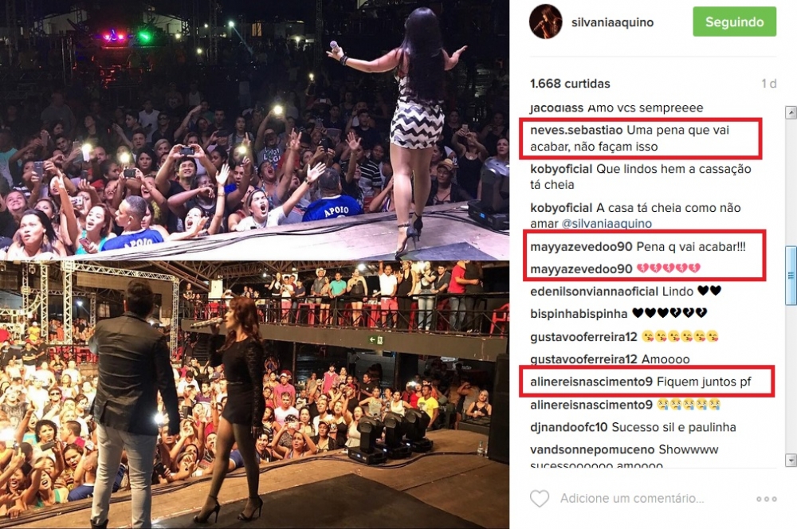Open the three-dots more options menu

[x=766, y=499]
